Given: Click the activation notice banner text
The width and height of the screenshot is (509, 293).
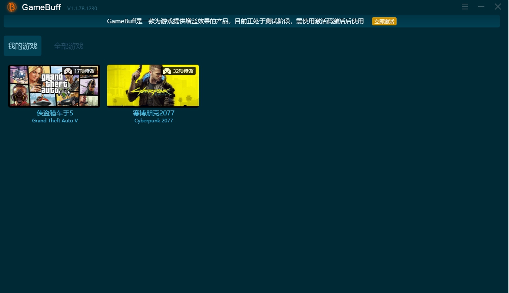Looking at the screenshot, I should (x=236, y=21).
